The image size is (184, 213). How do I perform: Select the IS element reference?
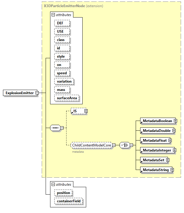[x=78, y=111]
